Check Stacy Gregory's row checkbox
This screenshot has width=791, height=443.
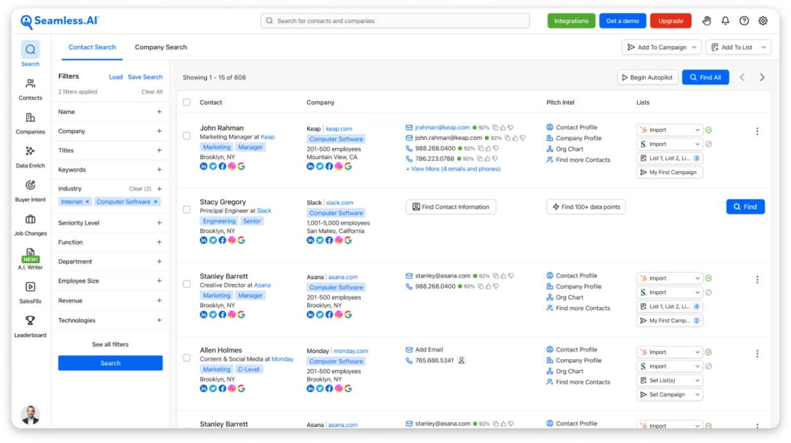187,209
